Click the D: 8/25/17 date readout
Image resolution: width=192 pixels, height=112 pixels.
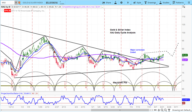[x=16, y=7]
